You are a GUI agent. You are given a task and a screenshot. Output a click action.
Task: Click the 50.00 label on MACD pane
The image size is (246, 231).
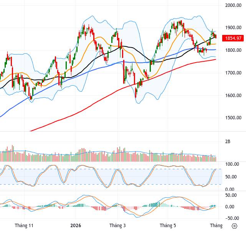[231, 195]
